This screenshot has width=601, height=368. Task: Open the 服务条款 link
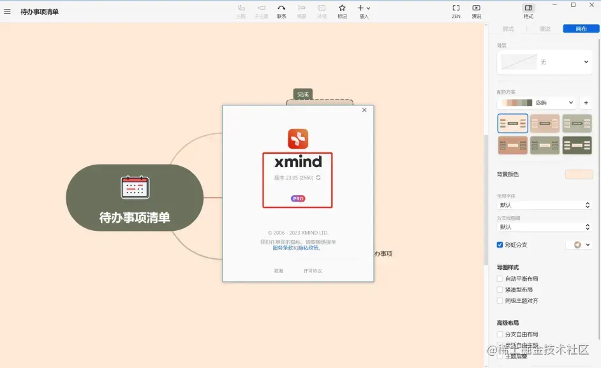click(283, 248)
